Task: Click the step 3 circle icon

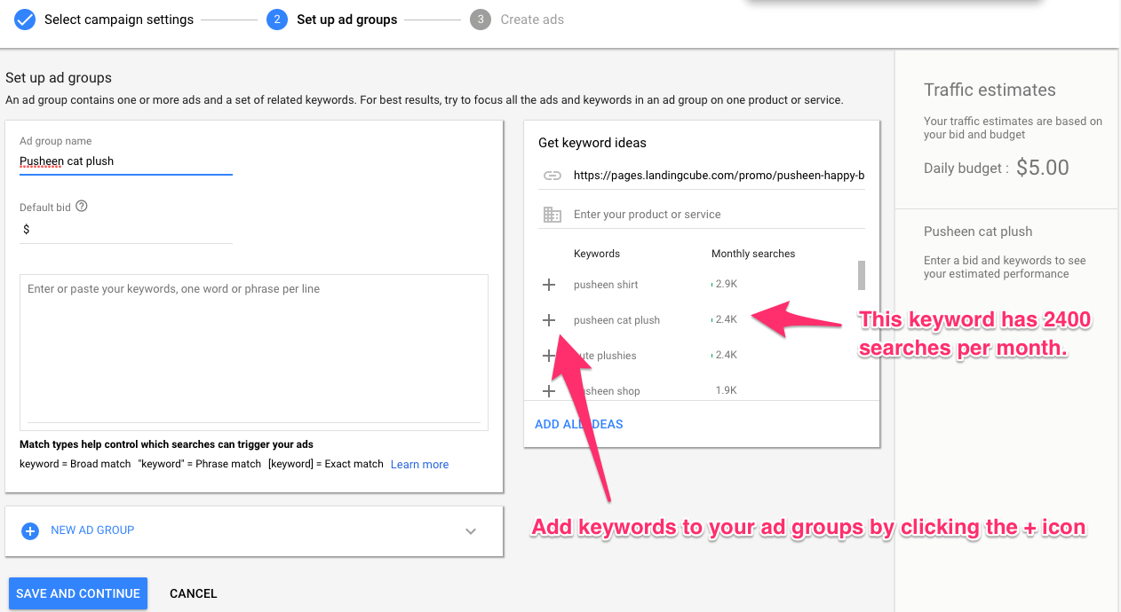Action: coord(481,20)
